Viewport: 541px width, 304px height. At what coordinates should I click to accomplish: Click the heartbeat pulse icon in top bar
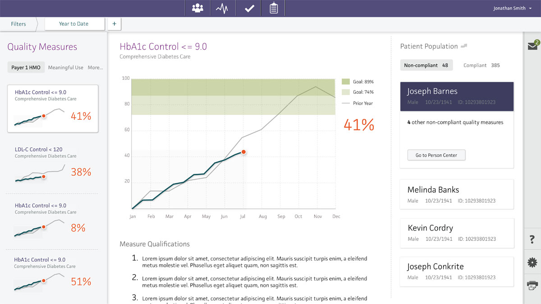point(223,9)
